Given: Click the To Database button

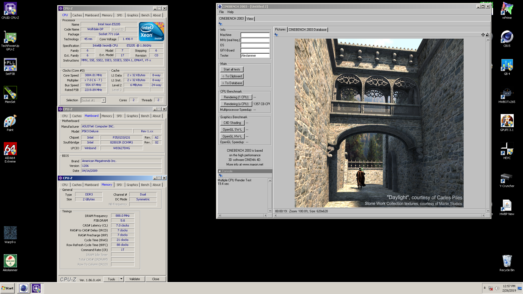Looking at the screenshot, I should [x=232, y=83].
